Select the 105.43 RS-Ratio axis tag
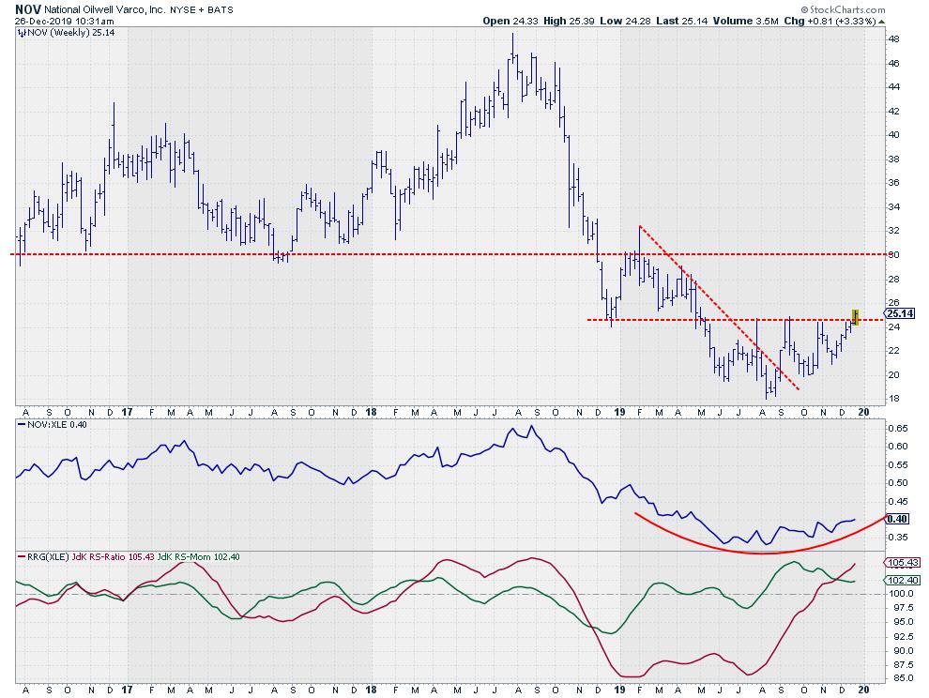Screen dimensions: 929x698 click(903, 562)
